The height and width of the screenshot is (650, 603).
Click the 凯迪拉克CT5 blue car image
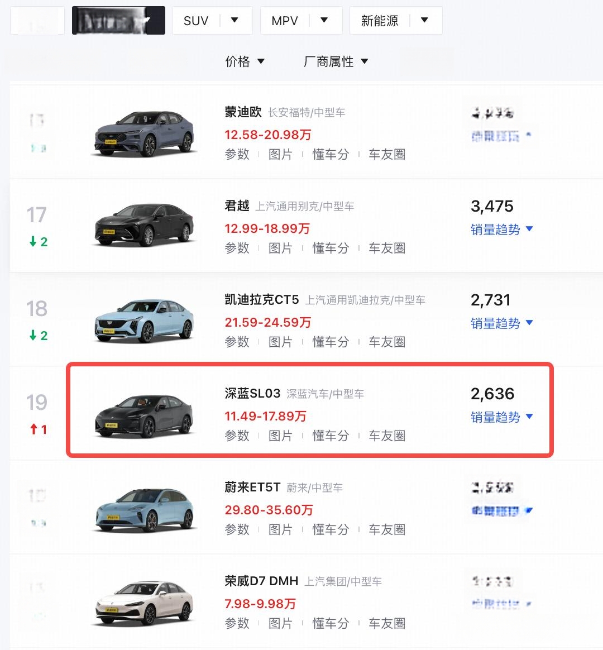pyautogui.click(x=144, y=321)
